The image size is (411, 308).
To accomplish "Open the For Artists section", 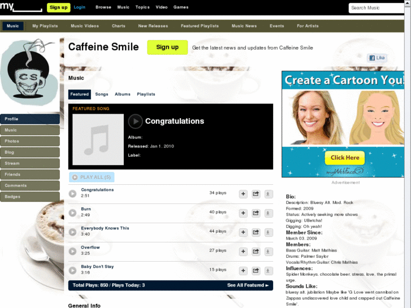I will pos(308,26).
